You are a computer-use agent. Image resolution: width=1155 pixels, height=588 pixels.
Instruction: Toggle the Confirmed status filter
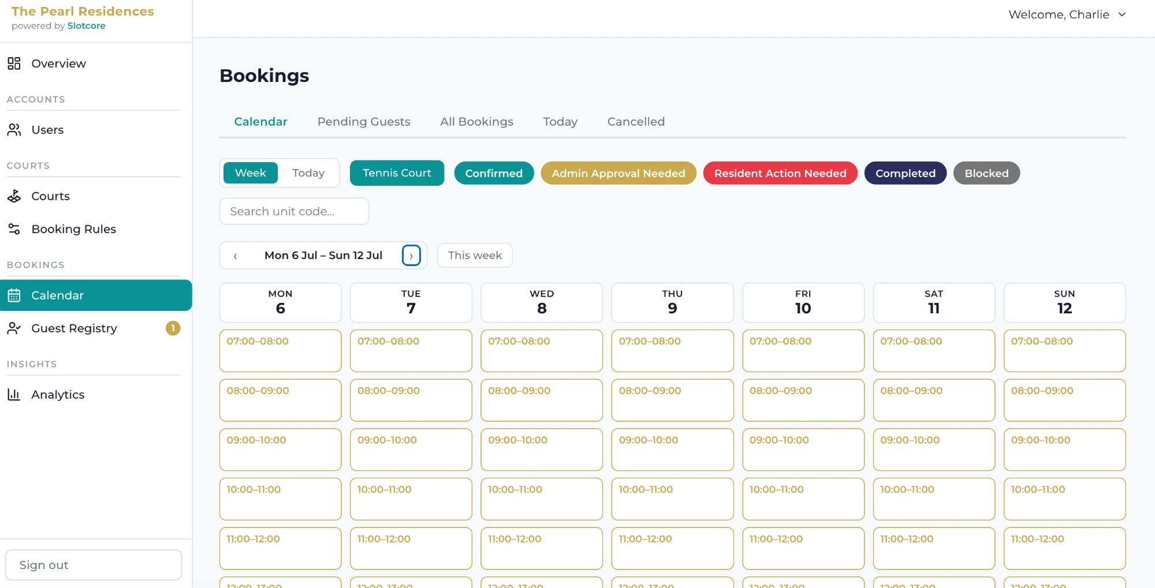(494, 173)
